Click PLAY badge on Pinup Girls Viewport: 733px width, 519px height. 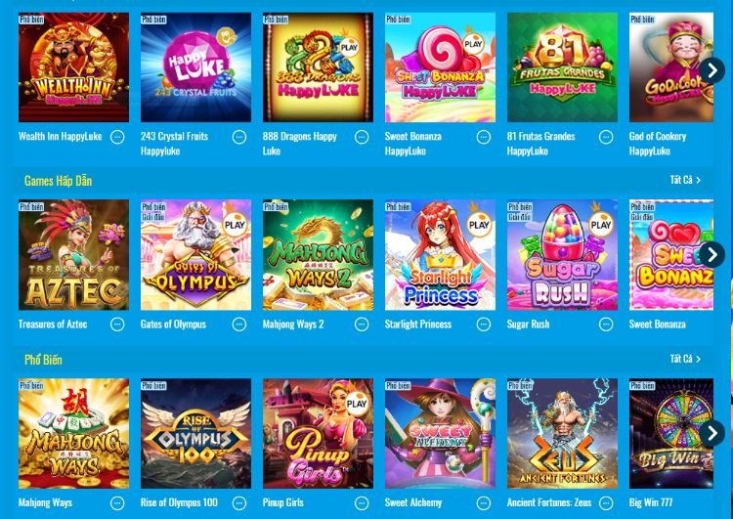pyautogui.click(x=357, y=404)
